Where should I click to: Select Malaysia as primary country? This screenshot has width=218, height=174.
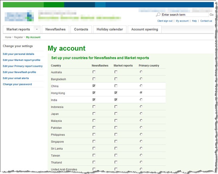point(141,120)
